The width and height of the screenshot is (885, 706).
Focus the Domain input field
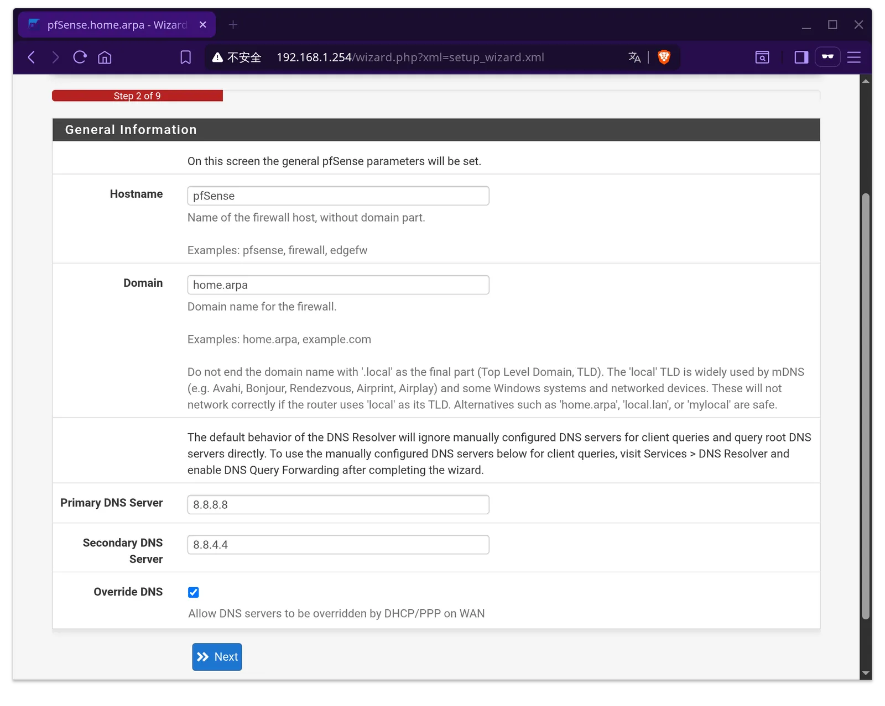coord(338,284)
